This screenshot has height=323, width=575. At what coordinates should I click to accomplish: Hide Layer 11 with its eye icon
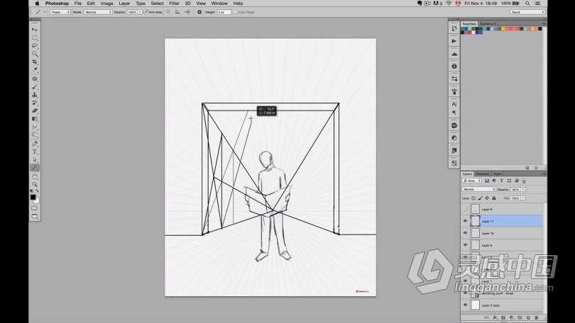(x=466, y=221)
